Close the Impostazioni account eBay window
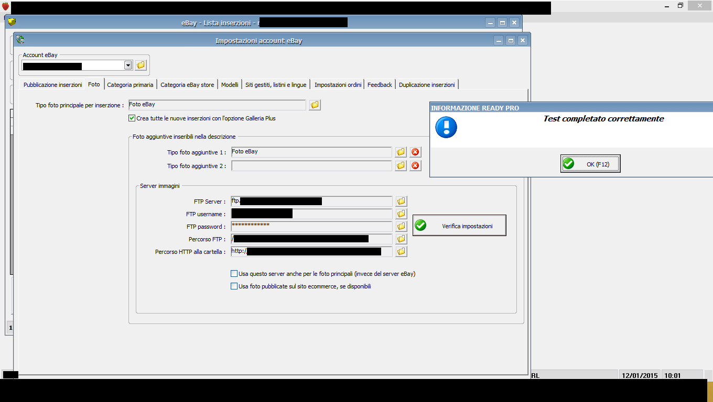 pyautogui.click(x=523, y=40)
